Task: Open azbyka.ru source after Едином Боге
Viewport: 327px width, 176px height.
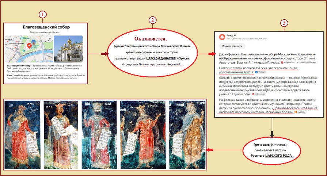Action: point(258,94)
